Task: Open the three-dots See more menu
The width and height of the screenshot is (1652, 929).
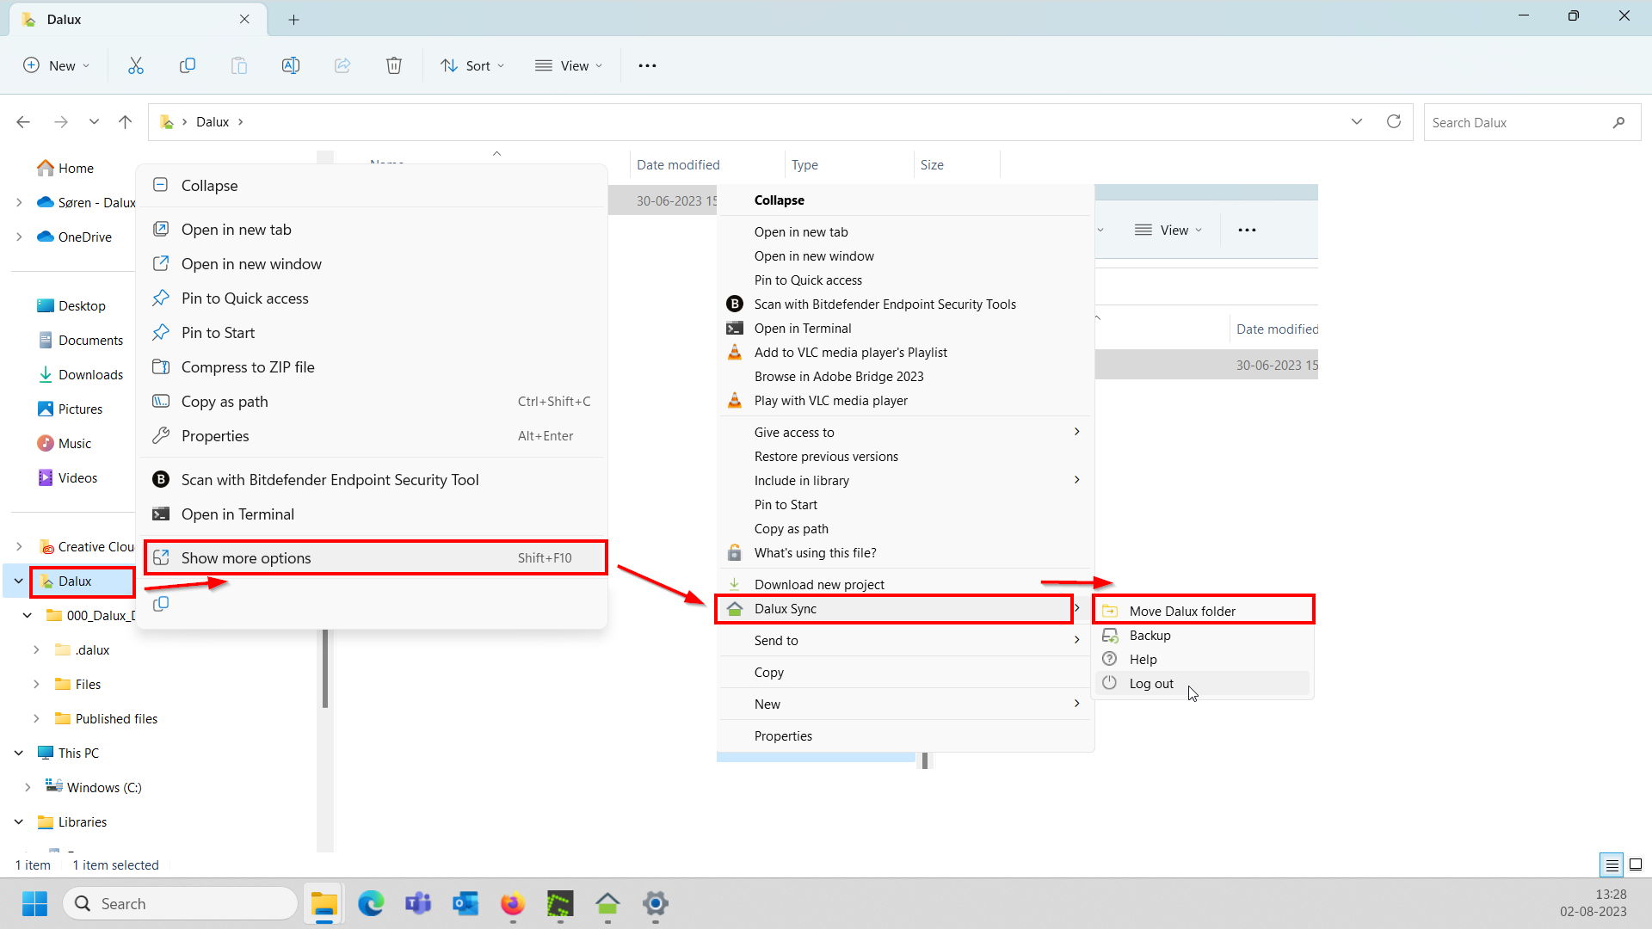Action: [x=647, y=65]
